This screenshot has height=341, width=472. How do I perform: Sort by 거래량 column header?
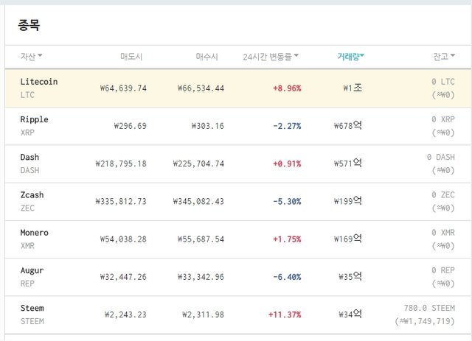tap(350, 56)
